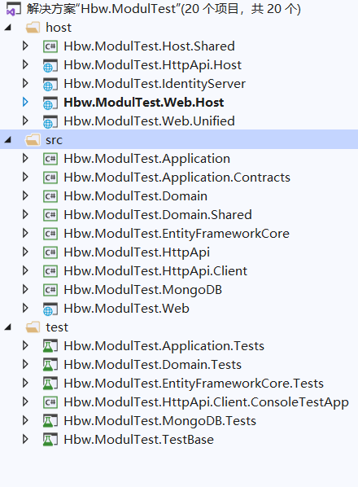Click the web icon beside Hbw.ModulTest.Web

coord(50,309)
